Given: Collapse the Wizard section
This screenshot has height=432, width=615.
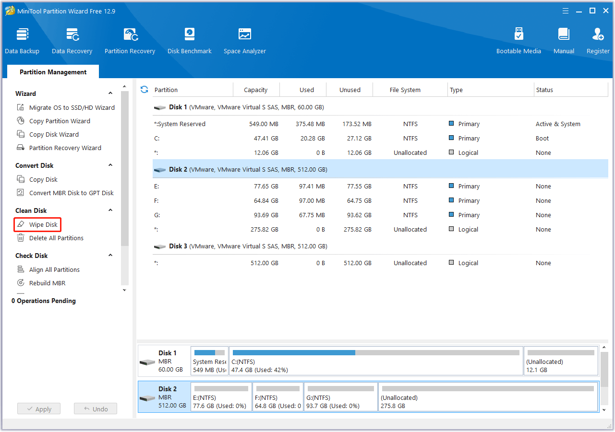Looking at the screenshot, I should (x=110, y=93).
